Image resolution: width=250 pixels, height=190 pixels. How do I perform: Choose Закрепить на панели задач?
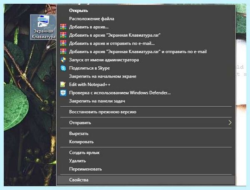(146, 101)
